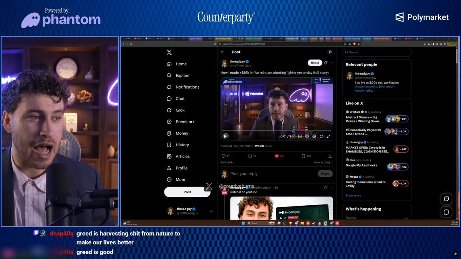Open Premium+ in the X sidebar
The height and width of the screenshot is (259, 461).
(x=181, y=122)
